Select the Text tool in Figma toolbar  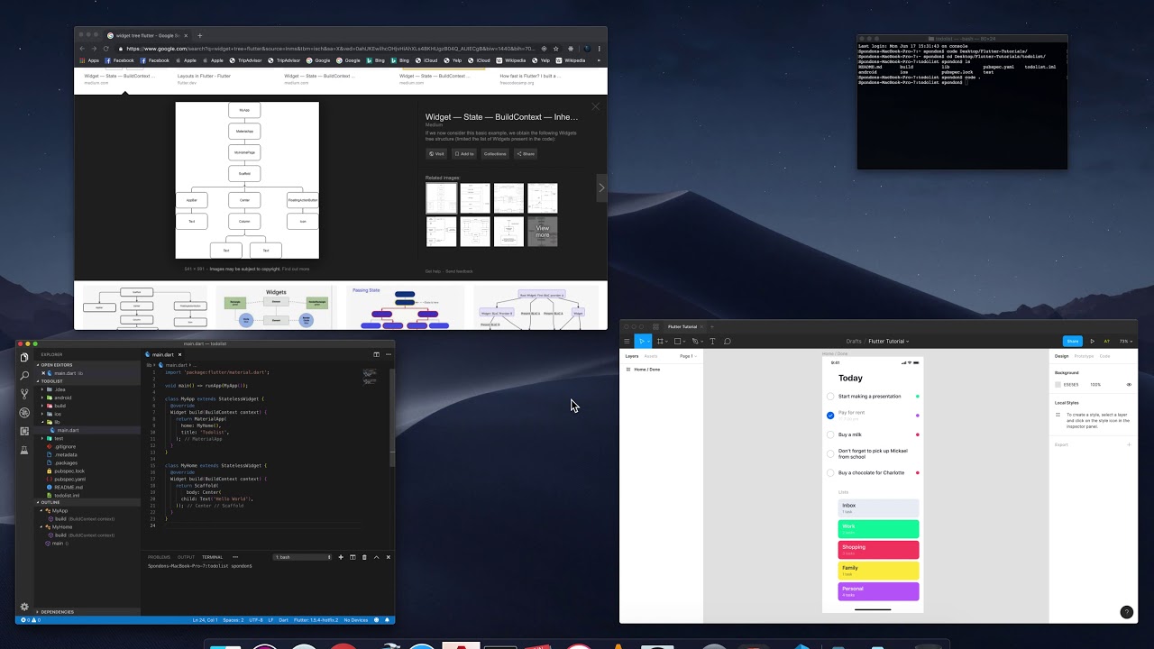click(712, 342)
